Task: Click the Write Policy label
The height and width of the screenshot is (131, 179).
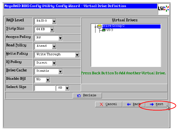Action: pos(17,54)
